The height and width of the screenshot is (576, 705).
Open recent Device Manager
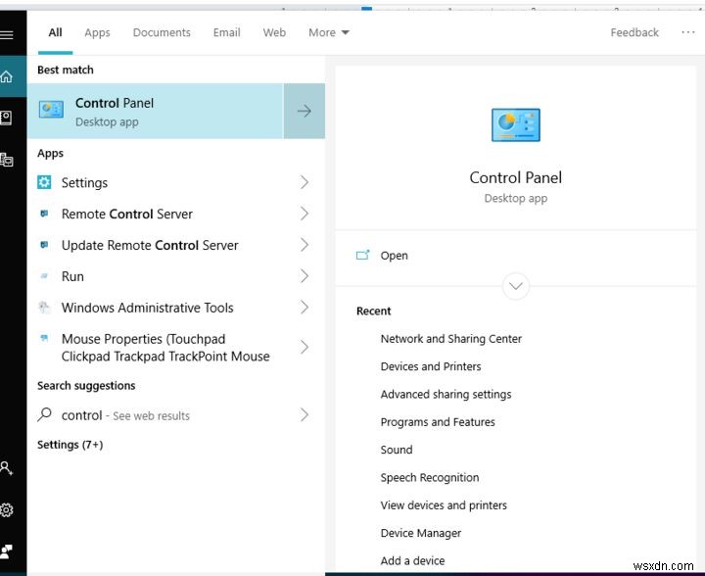(x=420, y=533)
